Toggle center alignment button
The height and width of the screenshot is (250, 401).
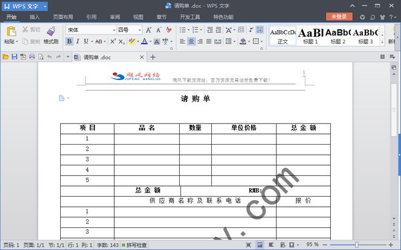click(191, 41)
